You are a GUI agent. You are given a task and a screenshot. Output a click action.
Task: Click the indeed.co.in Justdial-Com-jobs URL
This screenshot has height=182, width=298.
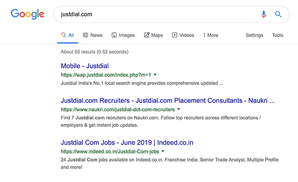(110, 152)
